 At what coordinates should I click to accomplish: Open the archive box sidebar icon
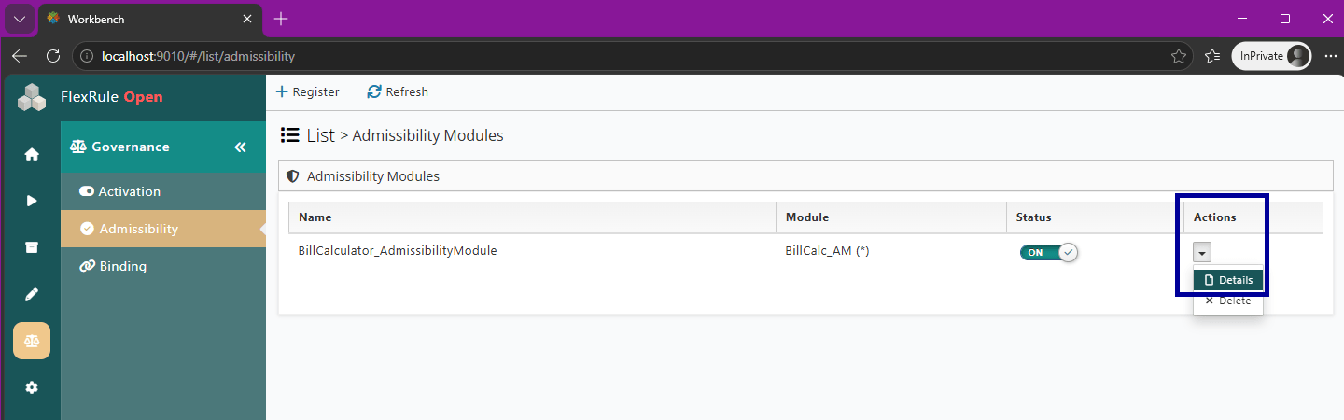[x=32, y=247]
